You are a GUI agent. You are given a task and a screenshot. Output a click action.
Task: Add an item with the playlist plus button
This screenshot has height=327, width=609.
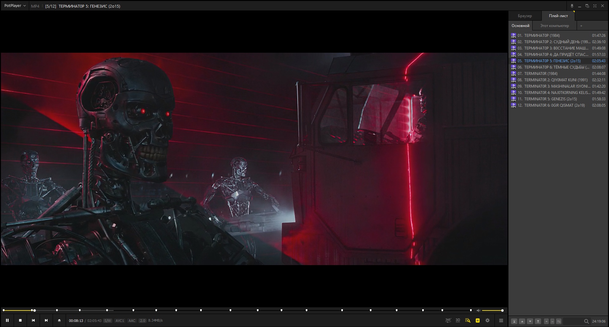coord(546,321)
